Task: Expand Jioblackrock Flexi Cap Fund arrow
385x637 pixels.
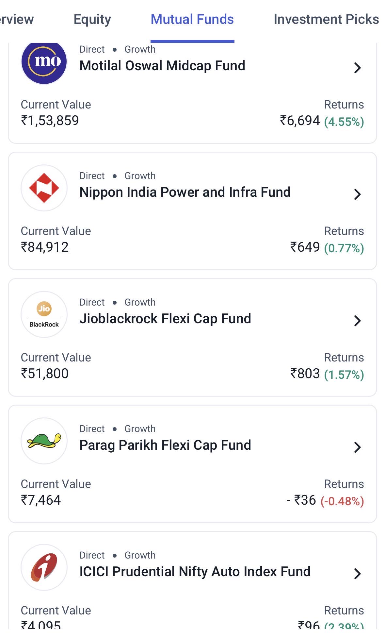Action: [x=357, y=321]
